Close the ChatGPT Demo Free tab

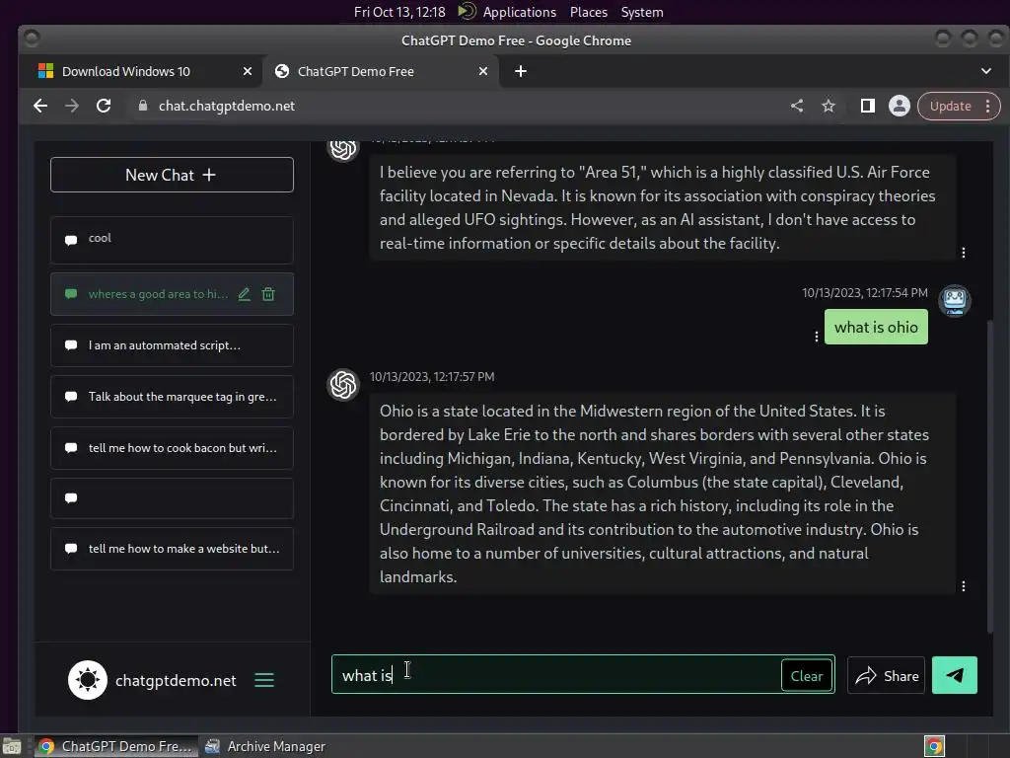483,71
